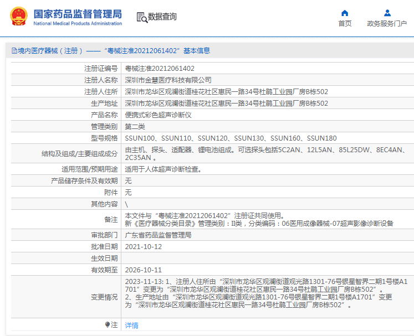
Task: Click the 型号规格 label
Action: (x=104, y=138)
